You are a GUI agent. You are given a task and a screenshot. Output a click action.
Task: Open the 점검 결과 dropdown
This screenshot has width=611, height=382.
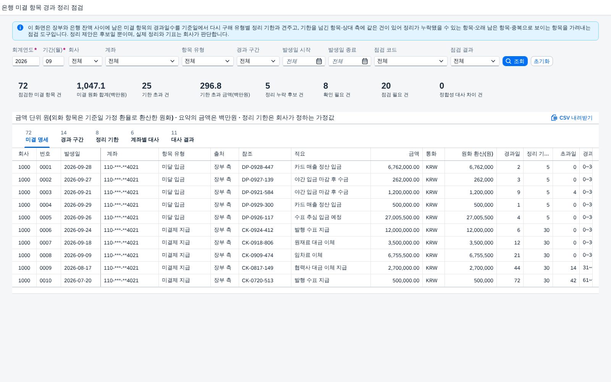click(x=475, y=61)
